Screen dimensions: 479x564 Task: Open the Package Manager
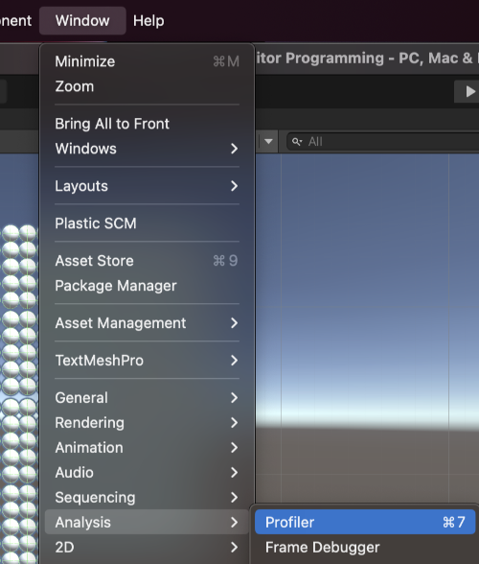click(147, 286)
